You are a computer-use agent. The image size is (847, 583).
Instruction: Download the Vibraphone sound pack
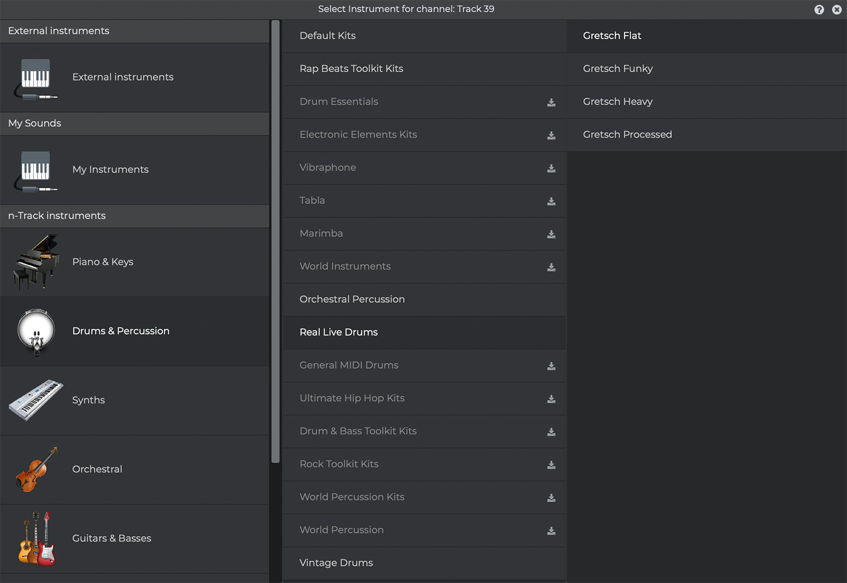(x=551, y=168)
